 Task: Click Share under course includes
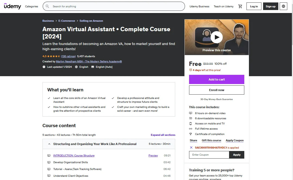click(193, 140)
